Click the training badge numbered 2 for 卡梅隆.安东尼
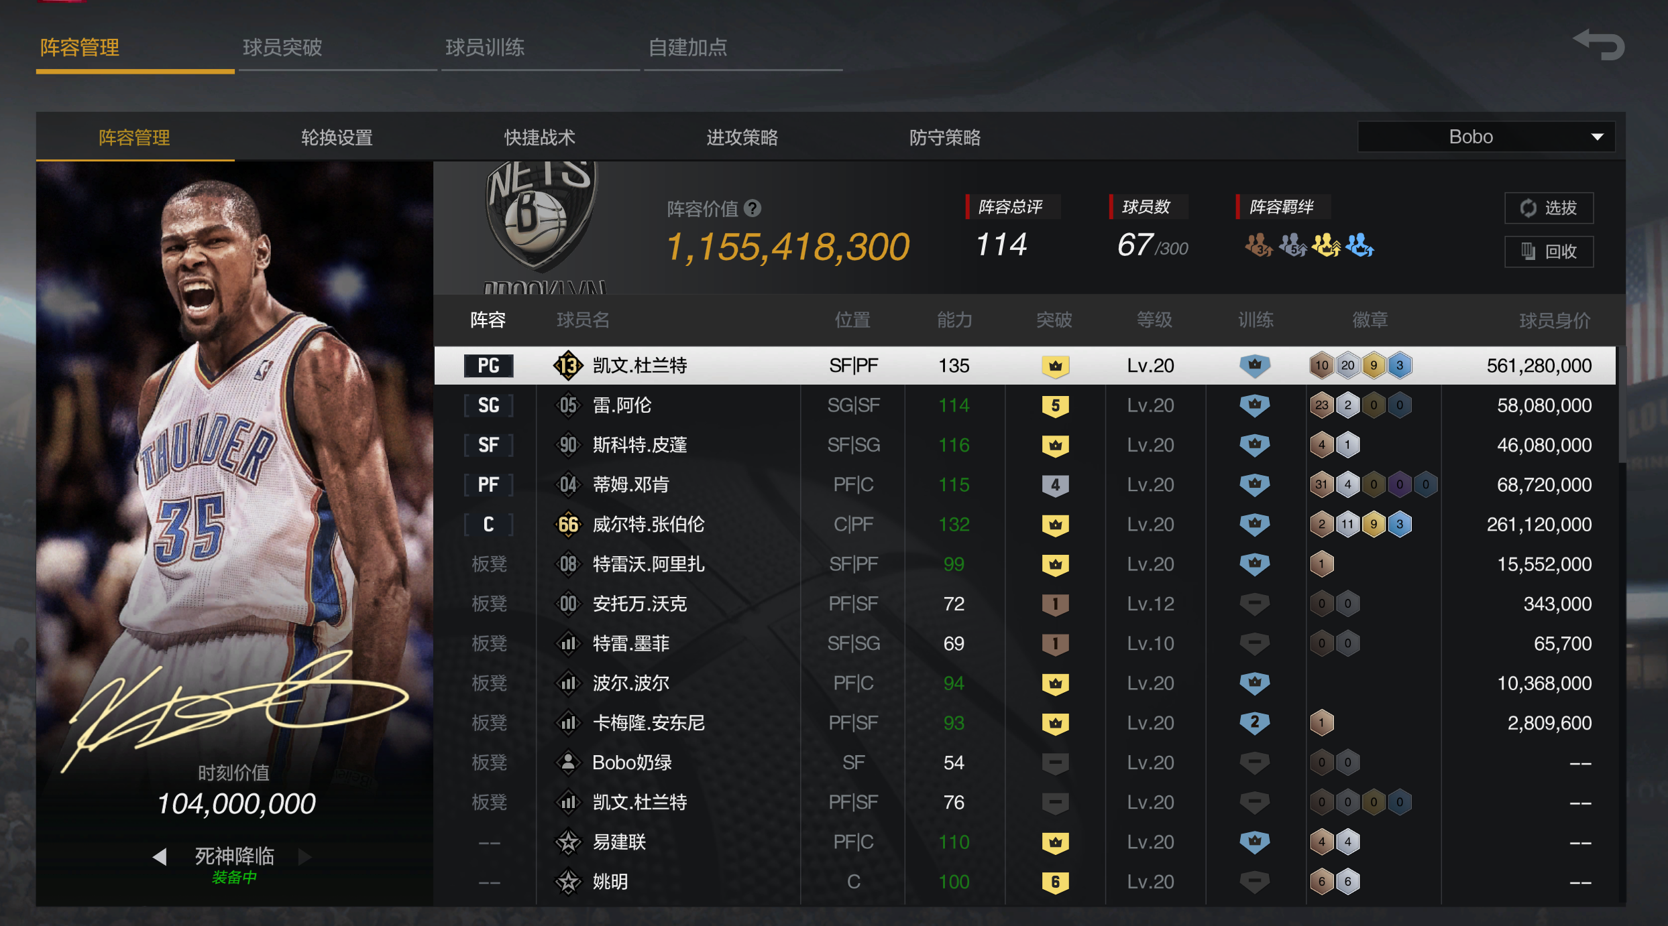 (x=1254, y=723)
